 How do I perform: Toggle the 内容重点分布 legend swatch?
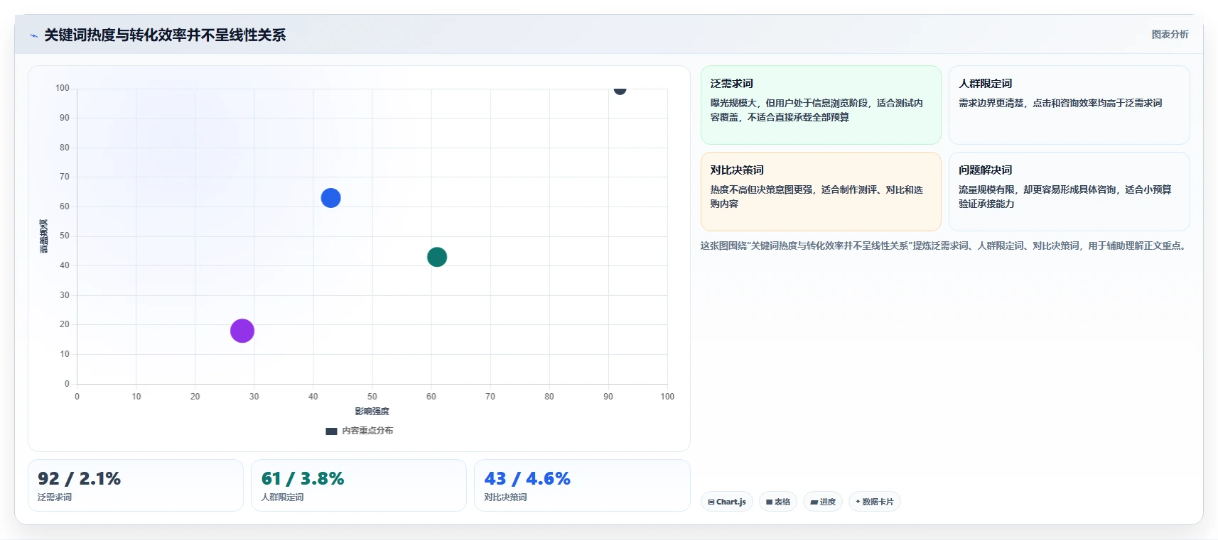point(331,431)
